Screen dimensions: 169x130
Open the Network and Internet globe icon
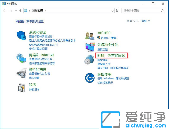tap(21, 58)
